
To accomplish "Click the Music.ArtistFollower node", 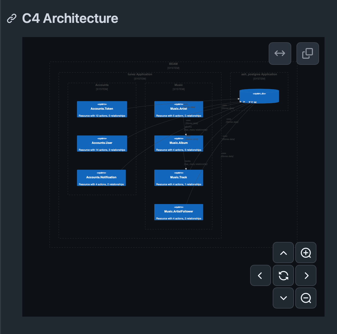I will pyautogui.click(x=179, y=212).
